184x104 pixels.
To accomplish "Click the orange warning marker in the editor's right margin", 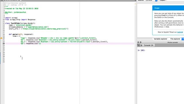I will click(x=135, y=4).
